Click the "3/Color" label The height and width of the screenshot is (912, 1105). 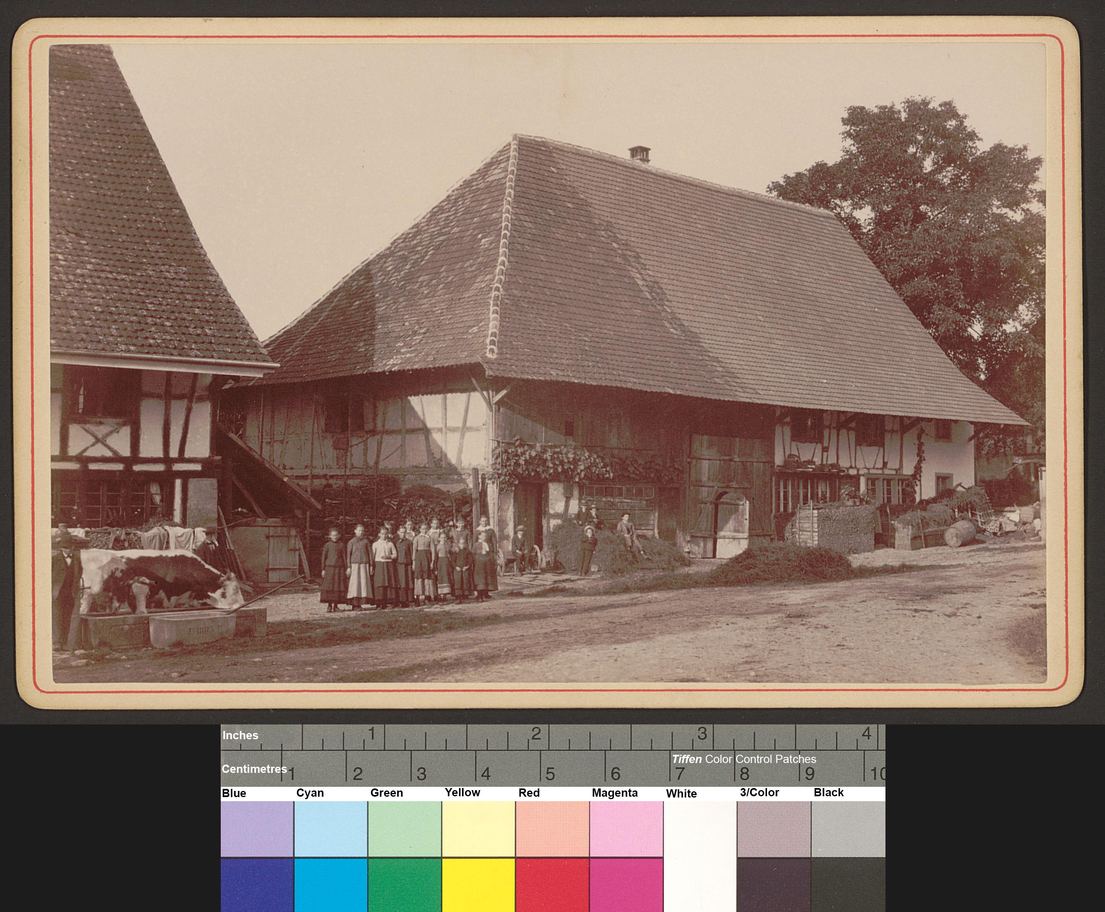pos(760,792)
